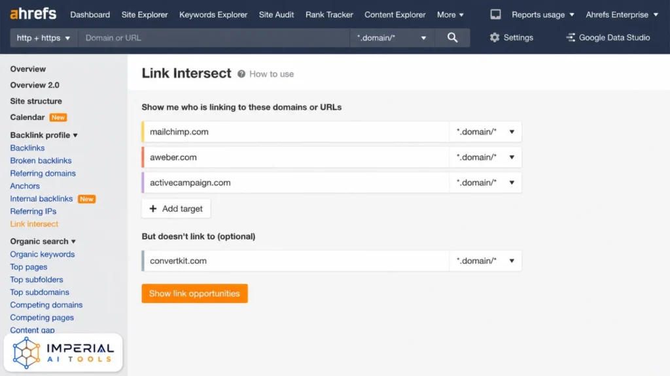Open the search bar *.domain/* mode dropdown
Image resolution: width=670 pixels, height=376 pixels.
[392, 37]
